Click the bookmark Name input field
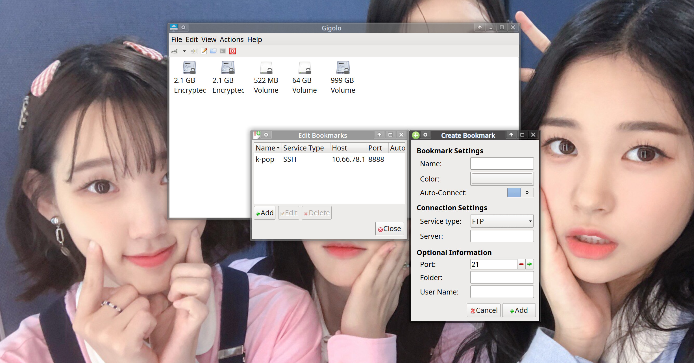The height and width of the screenshot is (363, 694). coord(502,163)
